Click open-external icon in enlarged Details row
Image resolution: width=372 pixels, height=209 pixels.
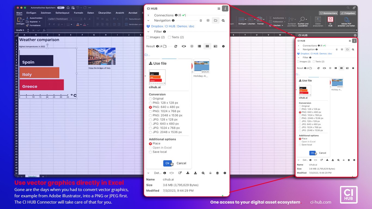point(180,173)
